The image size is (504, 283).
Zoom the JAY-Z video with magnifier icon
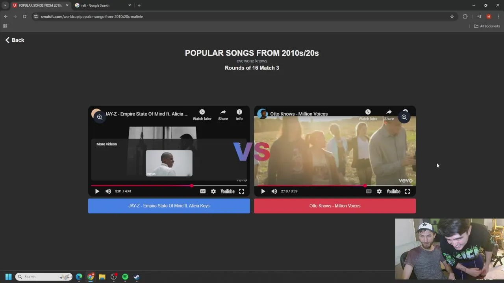pos(100,117)
